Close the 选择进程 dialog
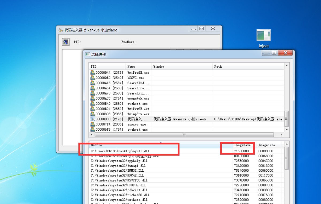The height and width of the screenshot is (204, 321). pos(285,53)
